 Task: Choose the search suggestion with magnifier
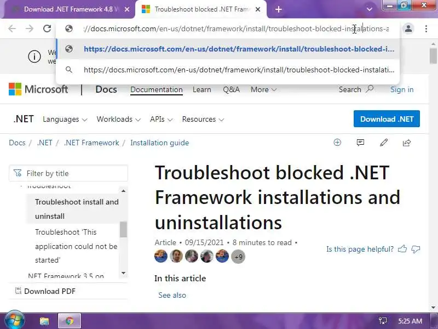(228, 70)
